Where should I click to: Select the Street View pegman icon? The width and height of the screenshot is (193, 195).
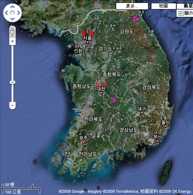coord(12,32)
